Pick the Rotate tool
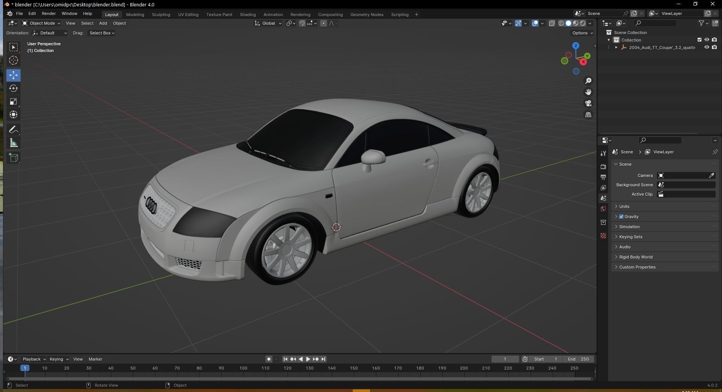Screen dimensions: 722x392 pos(13,88)
